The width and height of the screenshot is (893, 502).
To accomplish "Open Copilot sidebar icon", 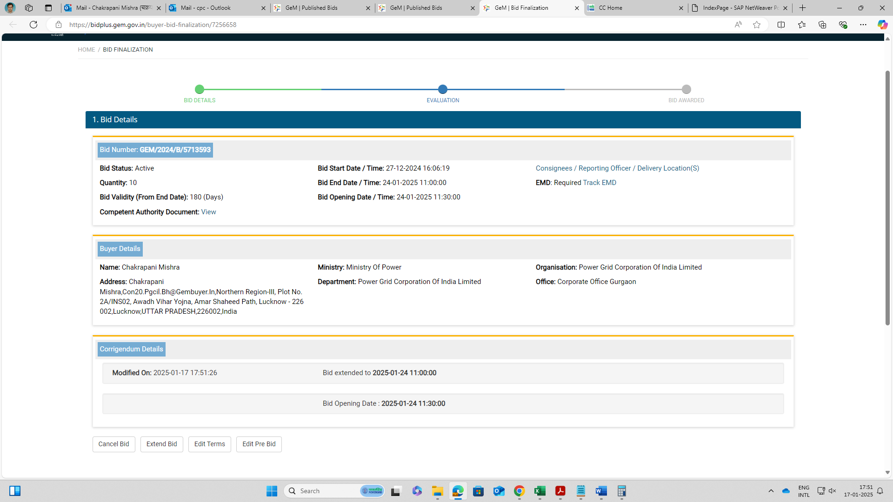I will click(882, 25).
